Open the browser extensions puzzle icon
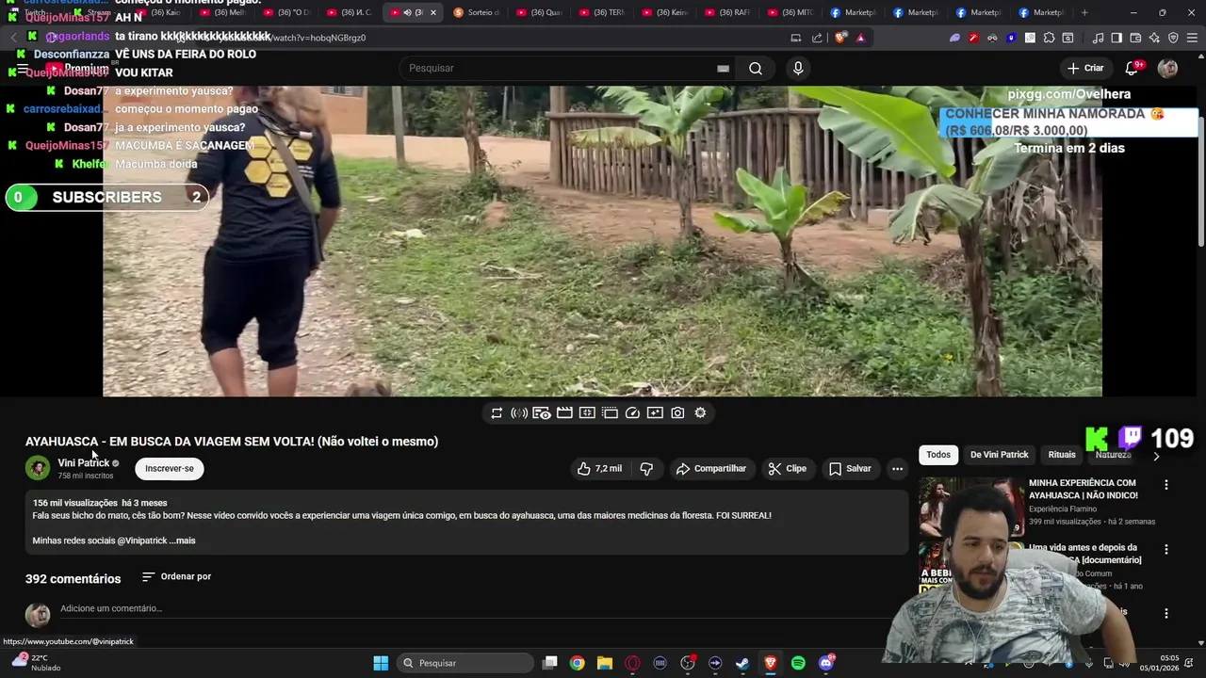 tap(1049, 38)
